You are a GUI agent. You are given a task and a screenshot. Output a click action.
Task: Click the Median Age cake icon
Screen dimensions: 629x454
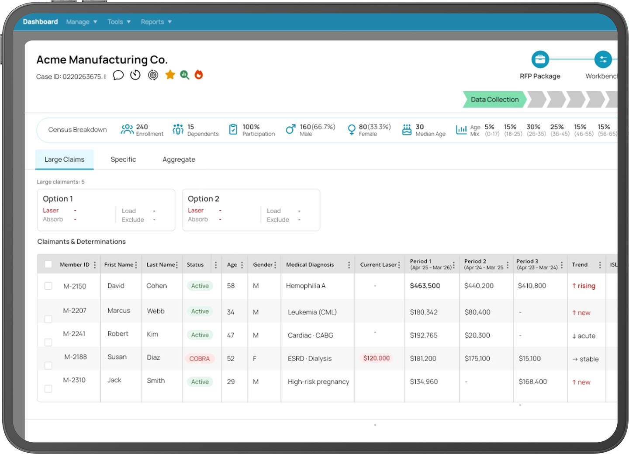coord(407,129)
